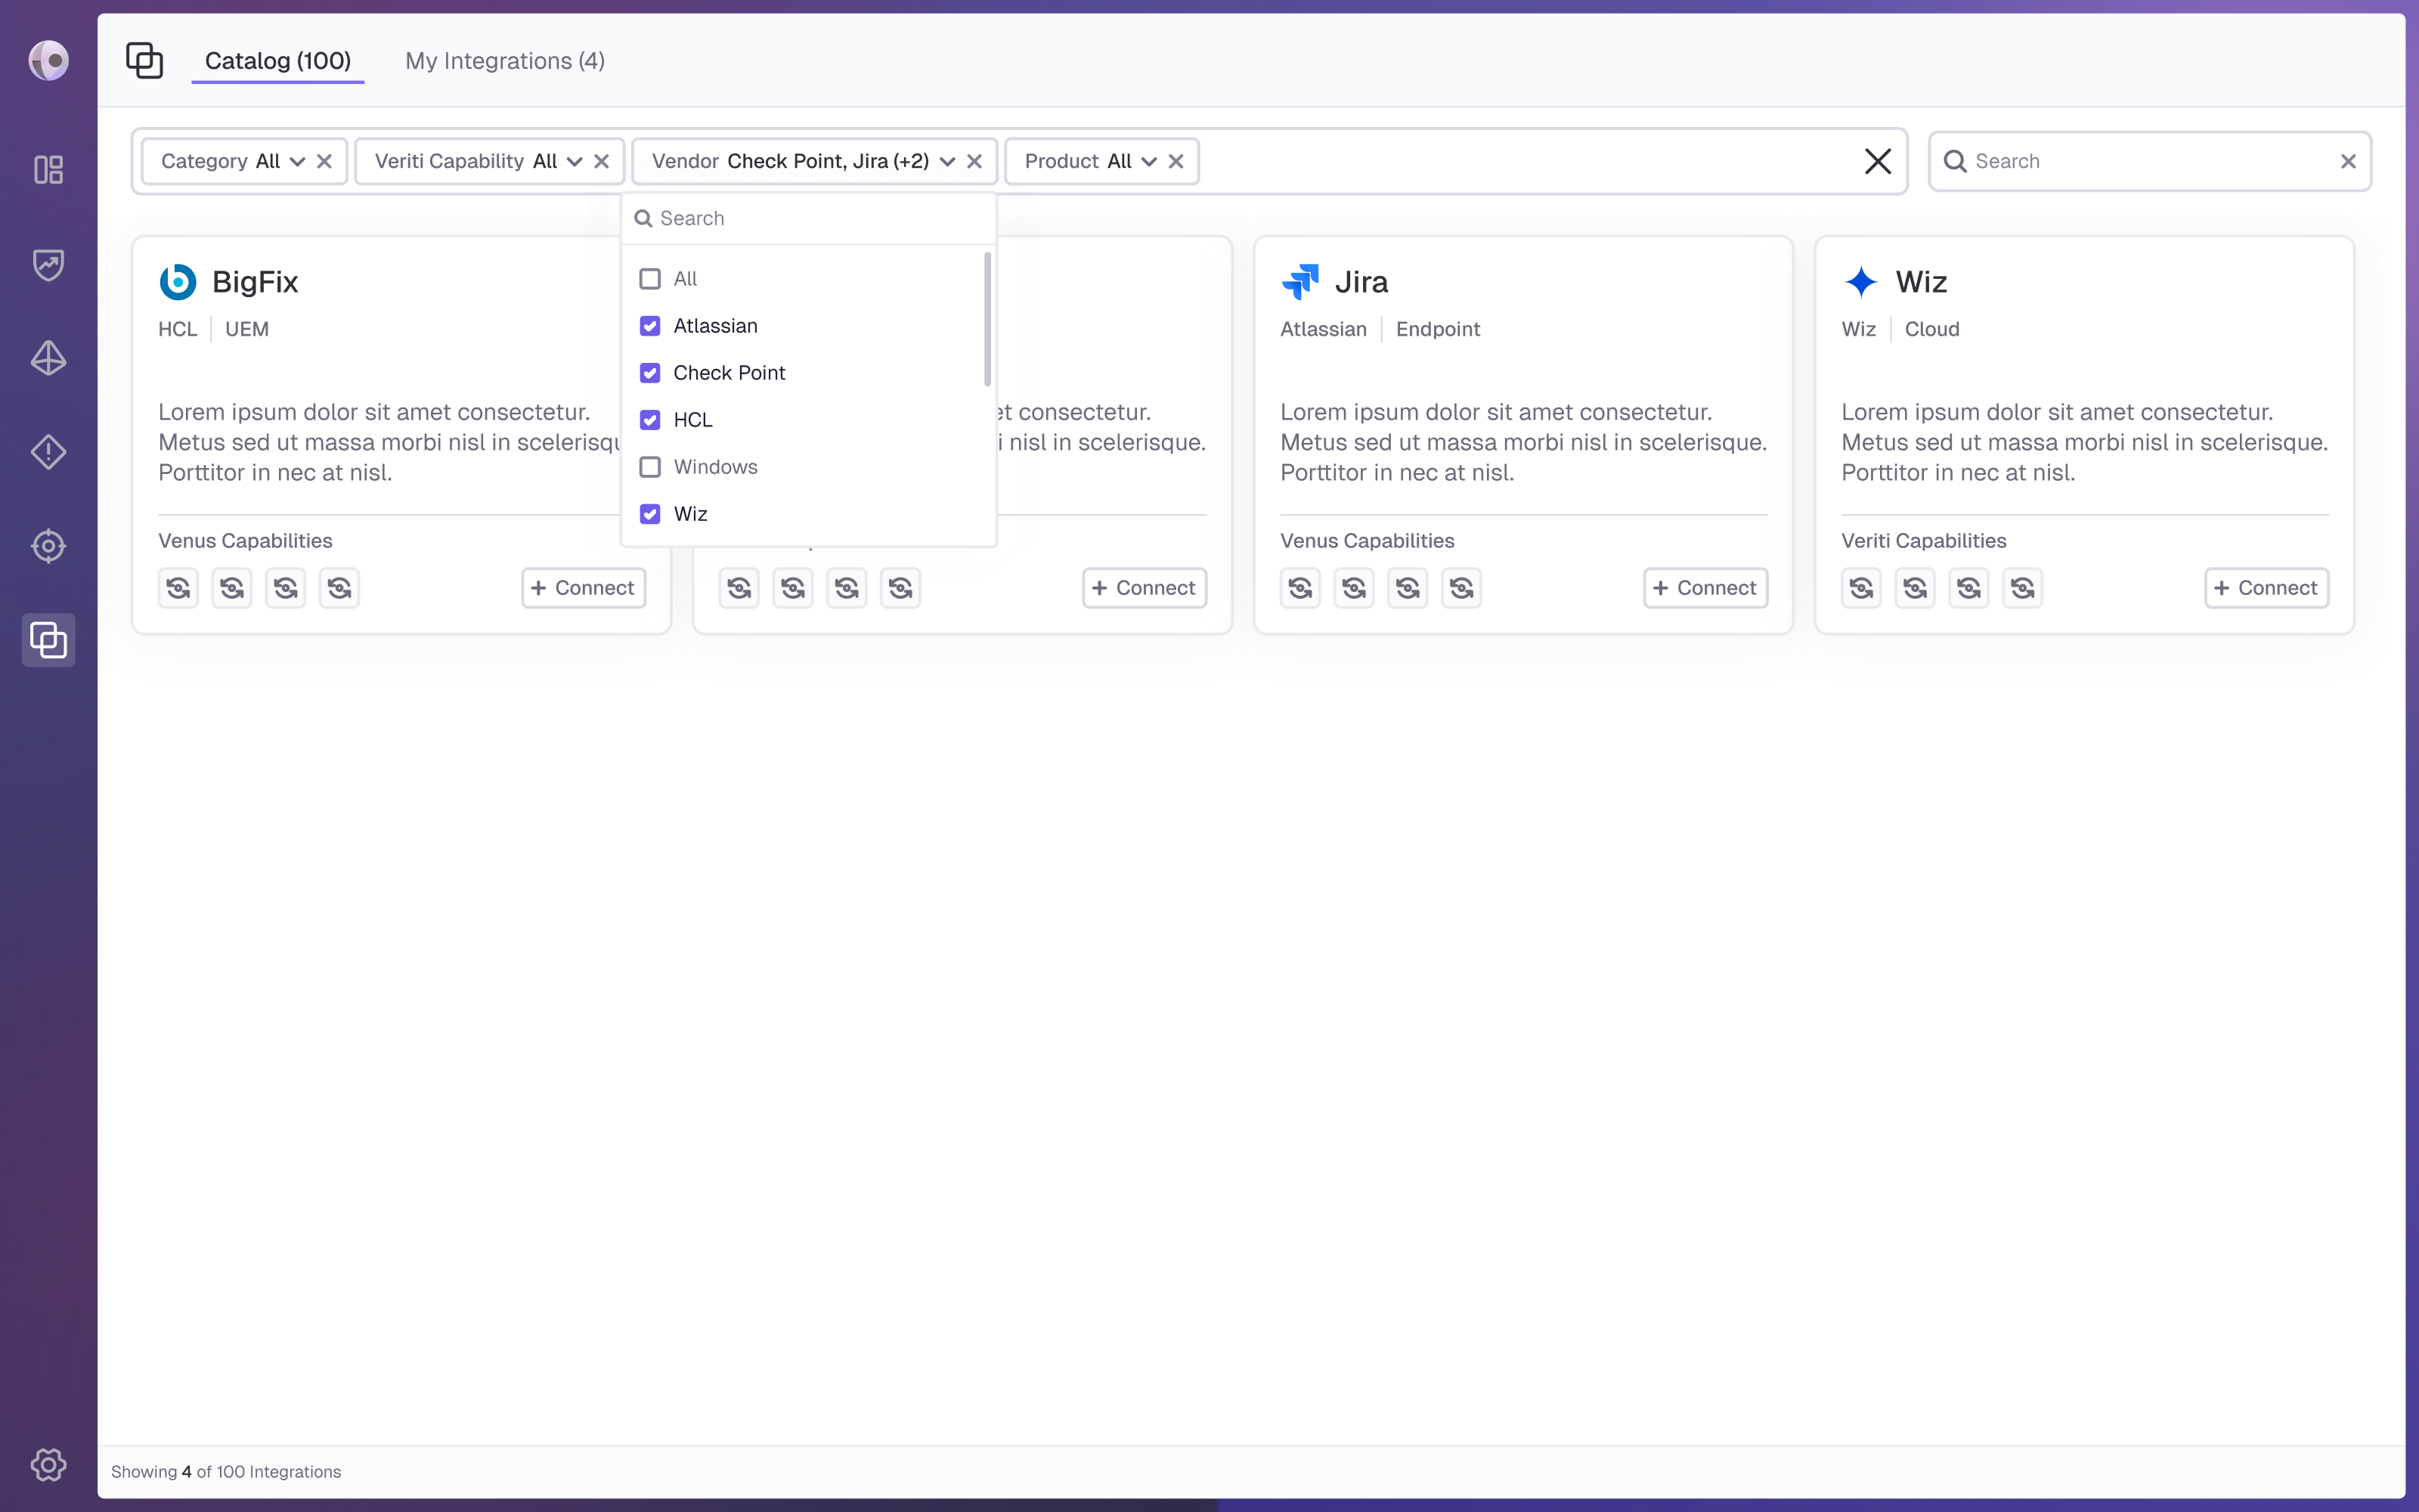Click the pyramid icon in sidebar

[48, 358]
